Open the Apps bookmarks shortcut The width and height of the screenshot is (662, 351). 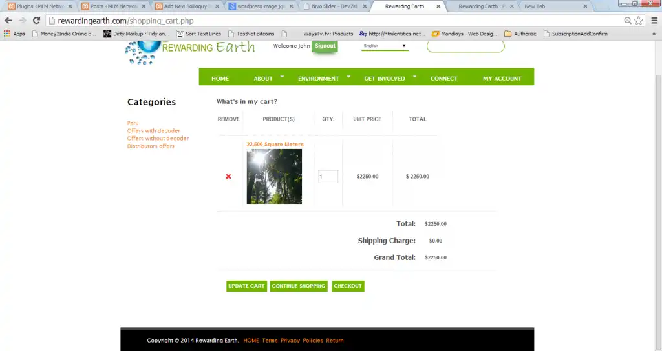(x=15, y=34)
